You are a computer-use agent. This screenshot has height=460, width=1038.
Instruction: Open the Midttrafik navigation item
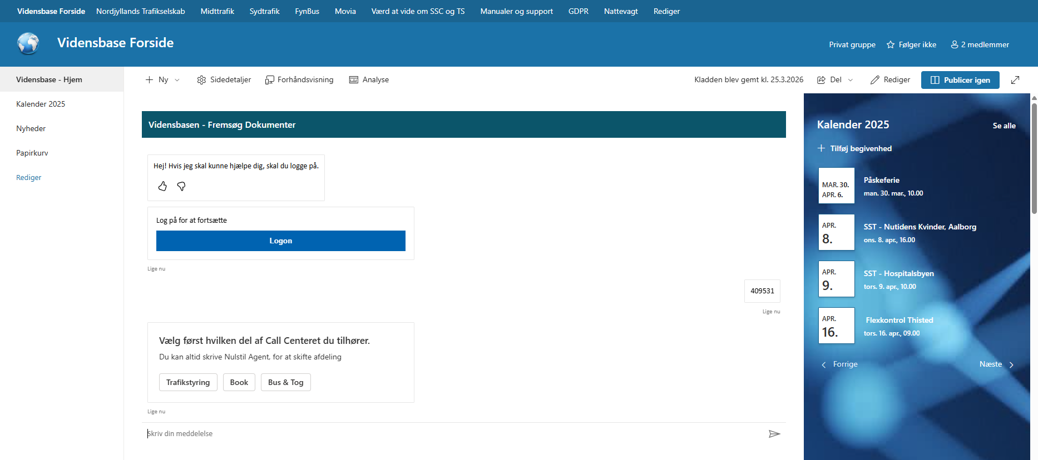[x=217, y=11]
